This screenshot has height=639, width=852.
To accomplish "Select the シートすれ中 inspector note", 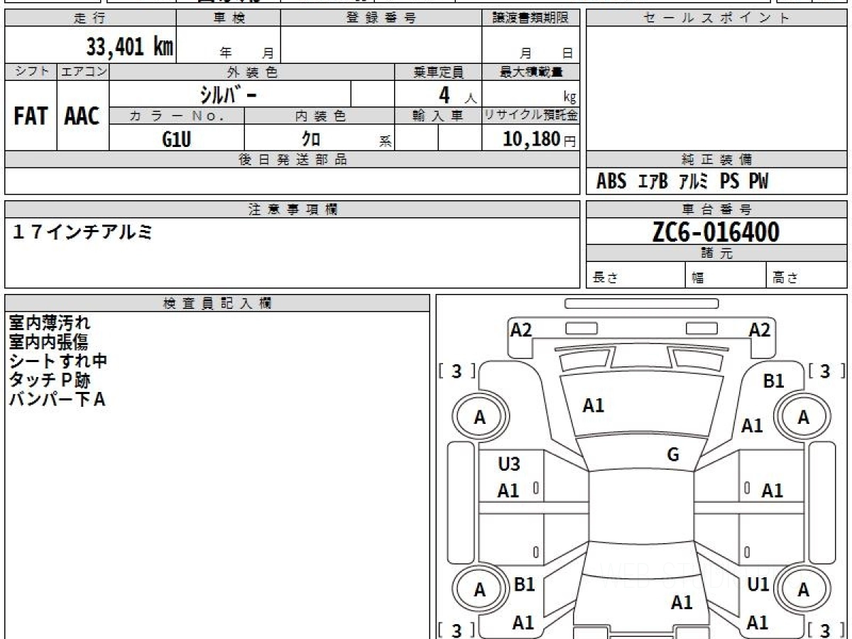I will click(58, 361).
